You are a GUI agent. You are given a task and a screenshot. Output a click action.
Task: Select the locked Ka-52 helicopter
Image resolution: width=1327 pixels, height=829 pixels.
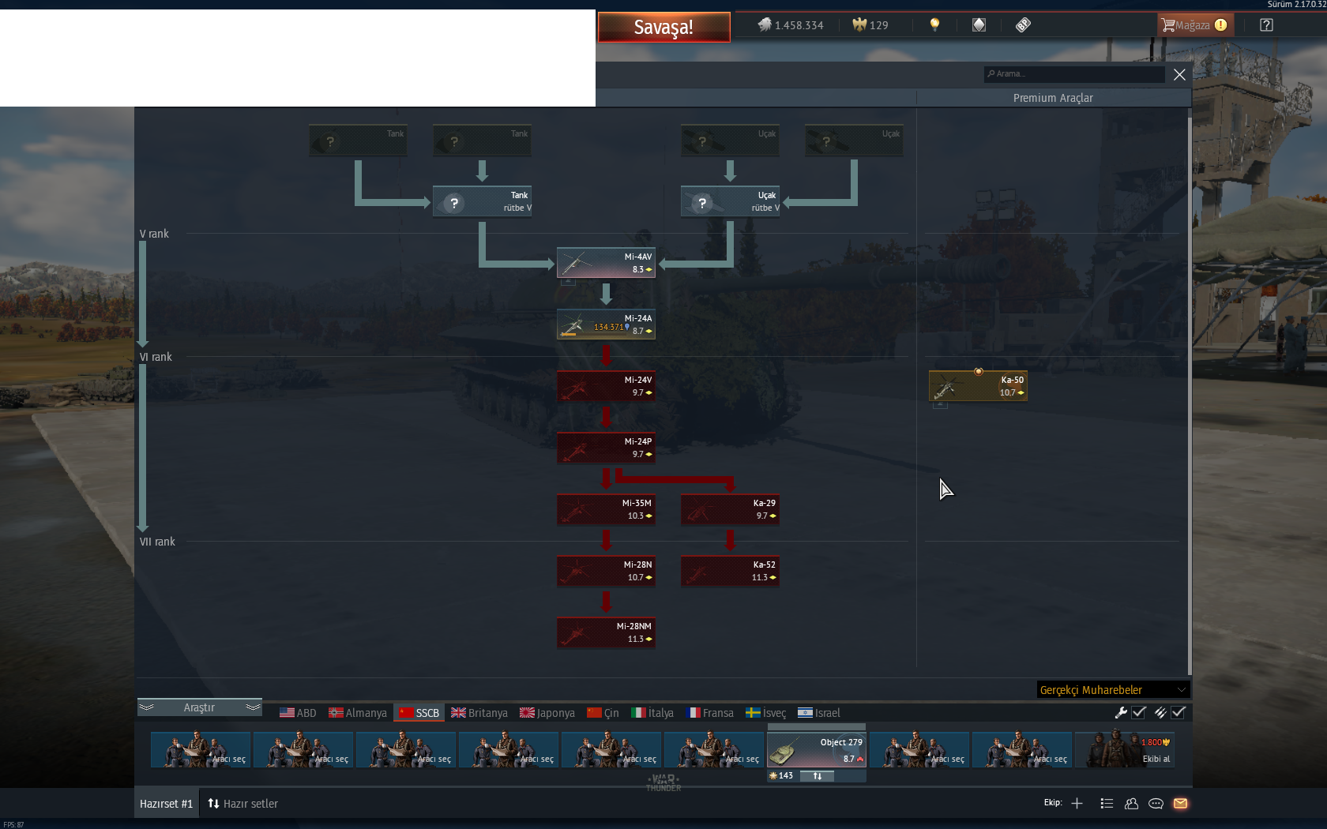coord(730,571)
